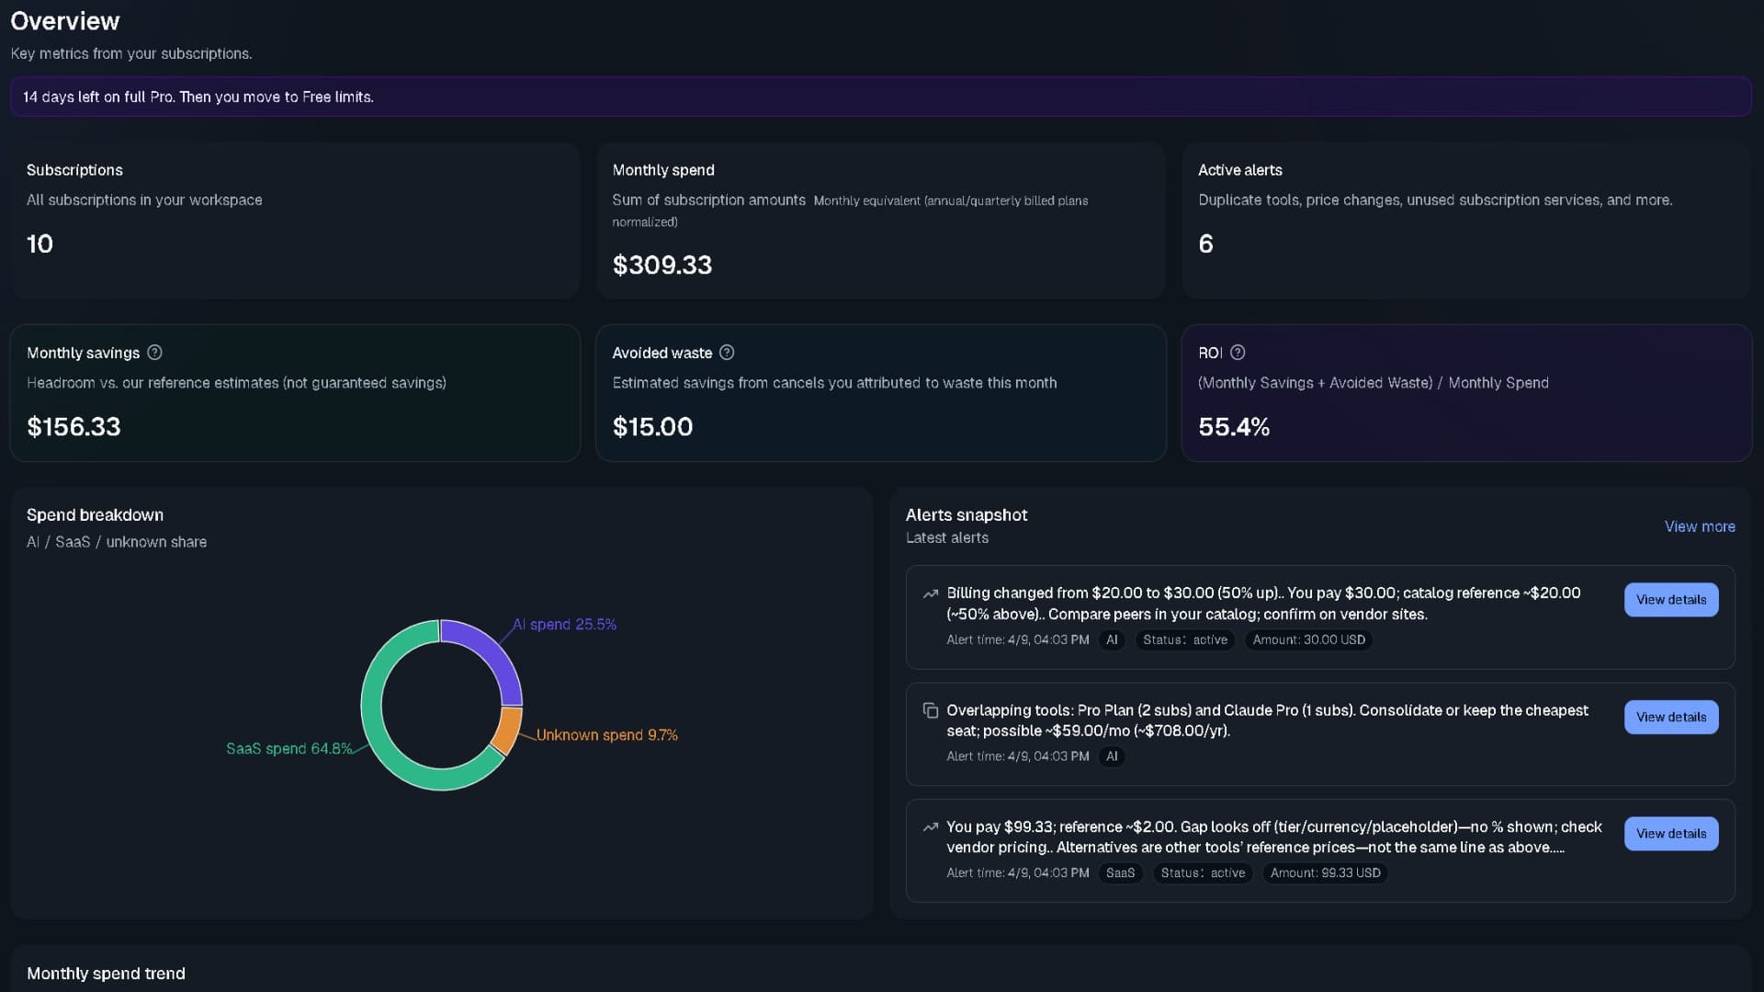1764x992 pixels.
Task: Click the Subscriptions count on the overview card
Action: (40, 243)
